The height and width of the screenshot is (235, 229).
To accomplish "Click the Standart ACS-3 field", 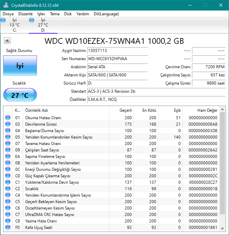I will 156,91.
